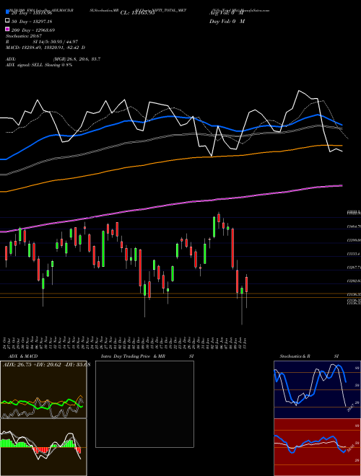
Task: Click the blue 20 Day EMA legend swatch
Action: point(8,12)
